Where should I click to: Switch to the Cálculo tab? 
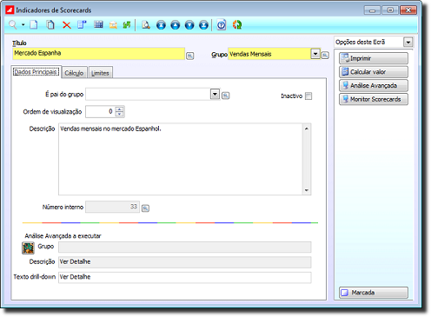coord(74,73)
